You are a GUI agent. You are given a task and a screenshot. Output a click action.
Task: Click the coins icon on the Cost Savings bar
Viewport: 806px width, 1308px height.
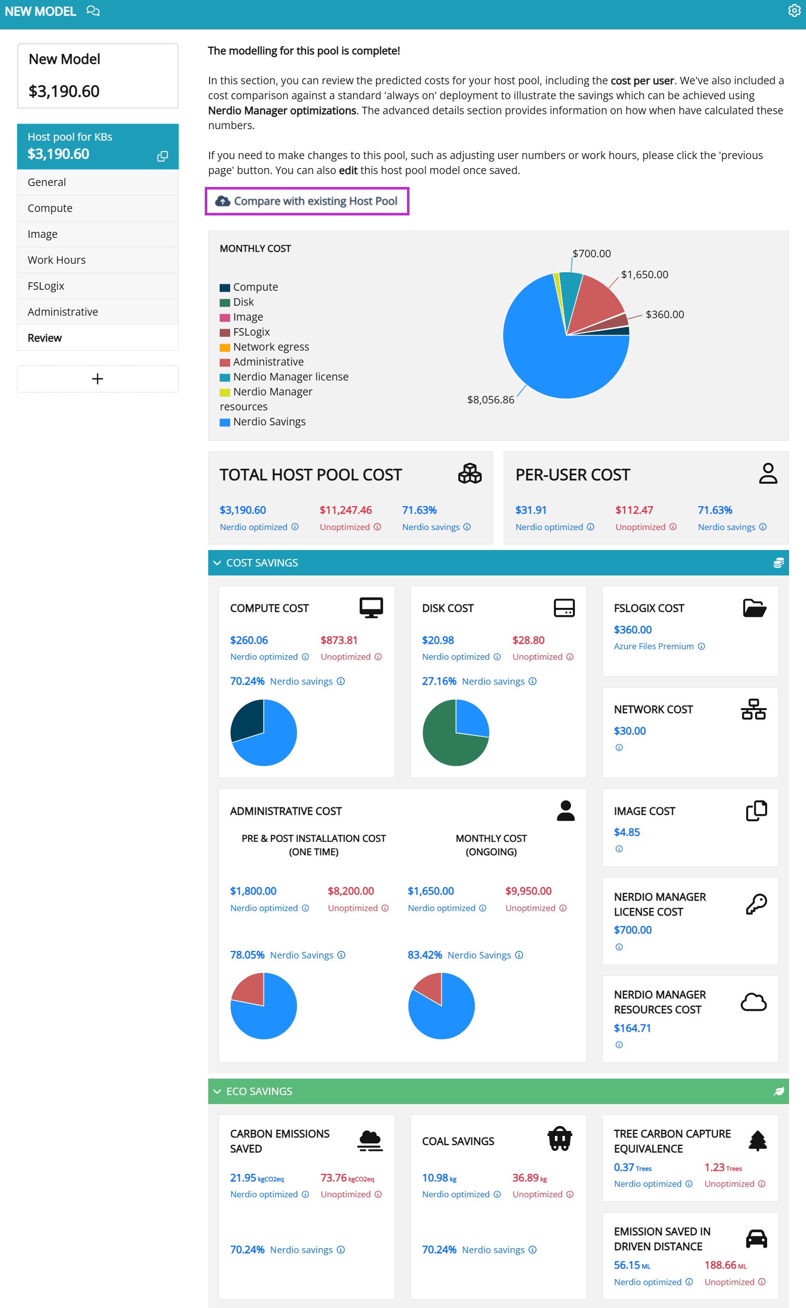(778, 562)
